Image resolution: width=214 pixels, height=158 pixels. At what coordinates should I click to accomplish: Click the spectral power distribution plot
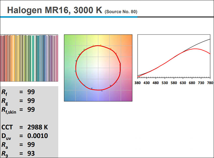point(174,56)
